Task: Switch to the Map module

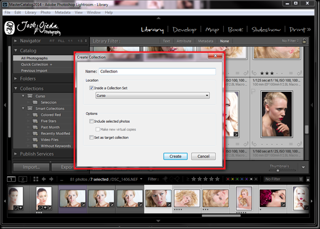Action: pyautogui.click(x=212, y=30)
